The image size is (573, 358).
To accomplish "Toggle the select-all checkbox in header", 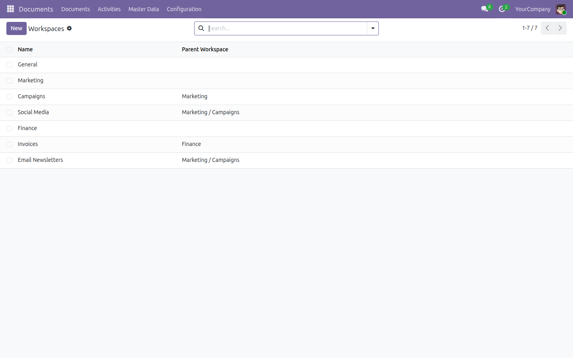I will (x=9, y=50).
